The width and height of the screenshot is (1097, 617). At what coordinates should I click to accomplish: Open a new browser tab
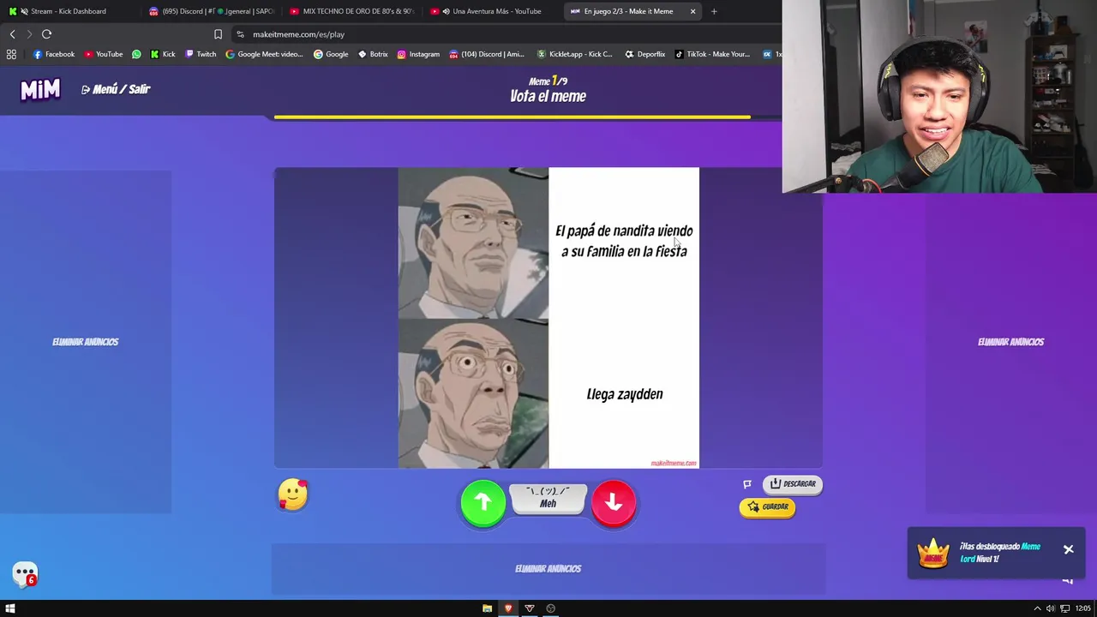point(714,11)
